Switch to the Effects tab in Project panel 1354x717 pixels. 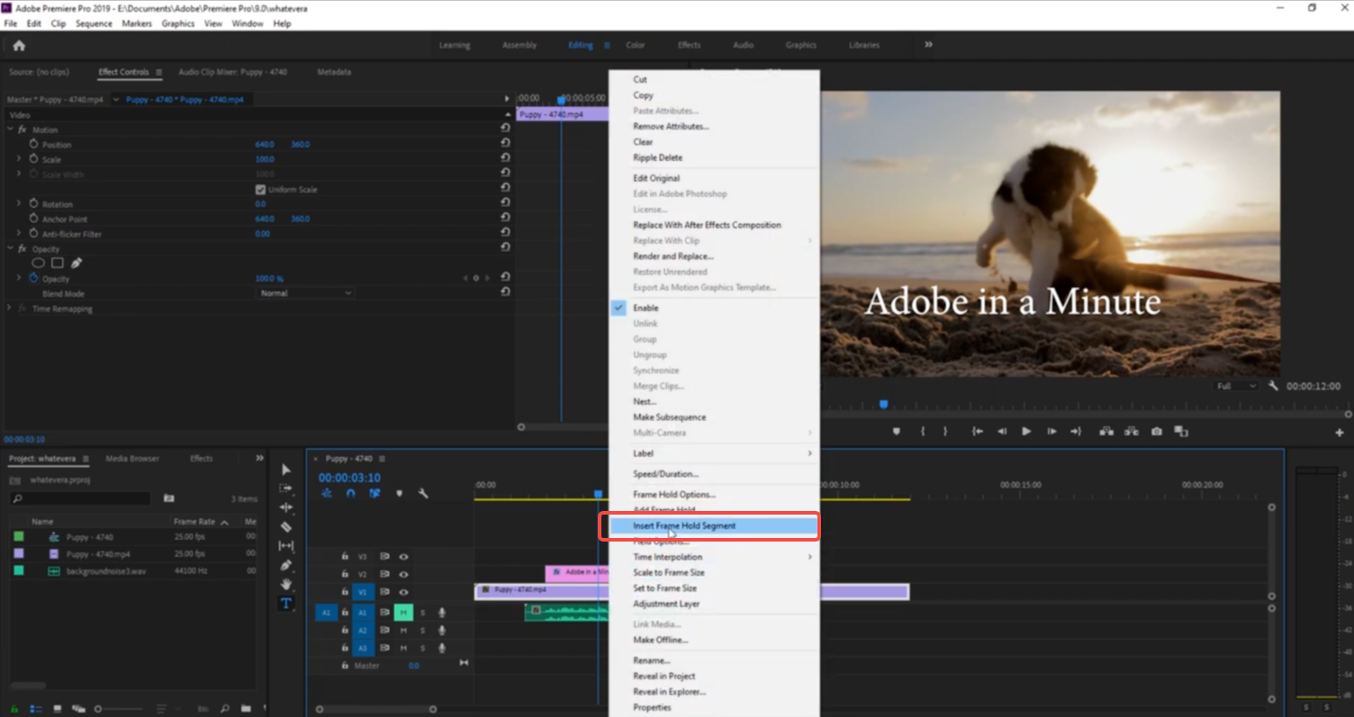click(x=201, y=458)
